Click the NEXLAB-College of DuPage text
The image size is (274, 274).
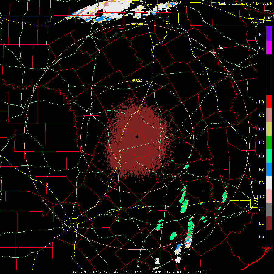point(243,3)
